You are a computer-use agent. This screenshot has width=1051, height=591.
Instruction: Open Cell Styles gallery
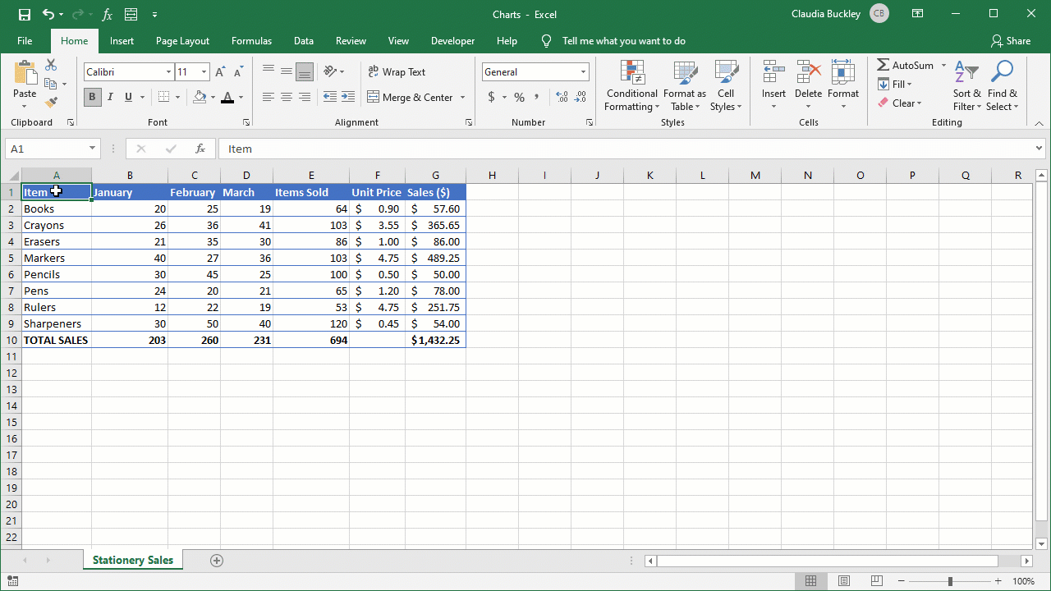pyautogui.click(x=726, y=86)
